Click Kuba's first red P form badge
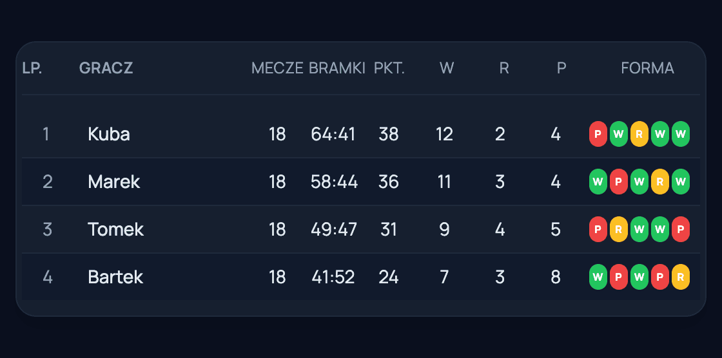The height and width of the screenshot is (358, 722). coord(598,134)
